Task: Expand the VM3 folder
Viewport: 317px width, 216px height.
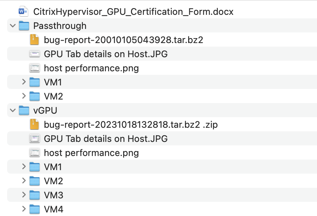Action: pyautogui.click(x=24, y=195)
